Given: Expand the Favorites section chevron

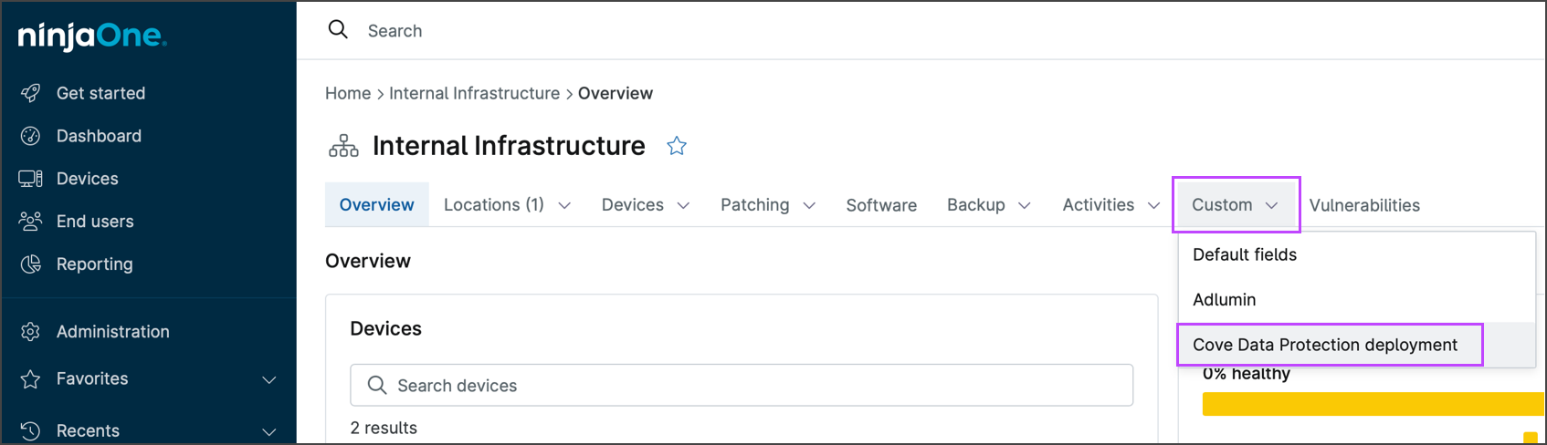Looking at the screenshot, I should [x=269, y=379].
